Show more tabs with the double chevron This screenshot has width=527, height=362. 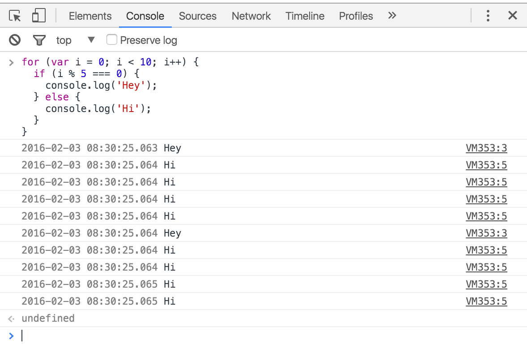pos(392,16)
